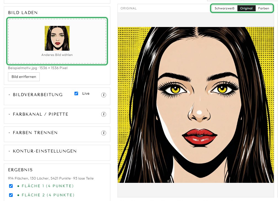Switch to Schwarzweiß view

click(x=224, y=8)
